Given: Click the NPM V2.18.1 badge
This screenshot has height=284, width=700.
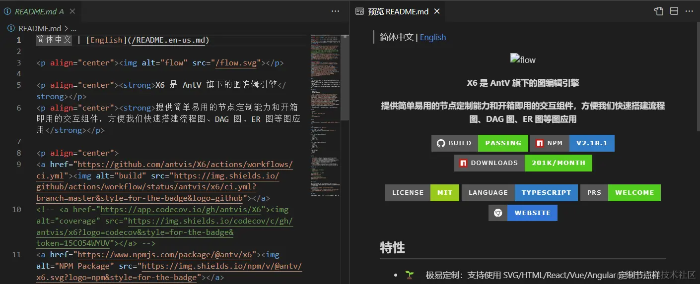Looking at the screenshot, I should [x=572, y=143].
